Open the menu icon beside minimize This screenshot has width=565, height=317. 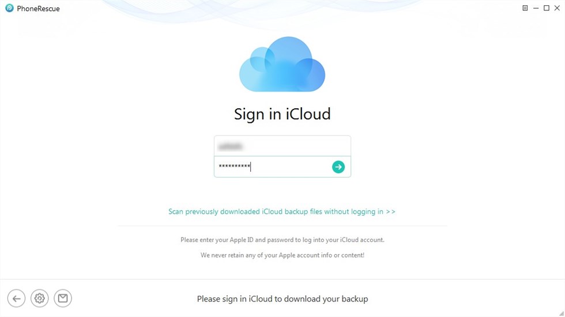(x=525, y=8)
